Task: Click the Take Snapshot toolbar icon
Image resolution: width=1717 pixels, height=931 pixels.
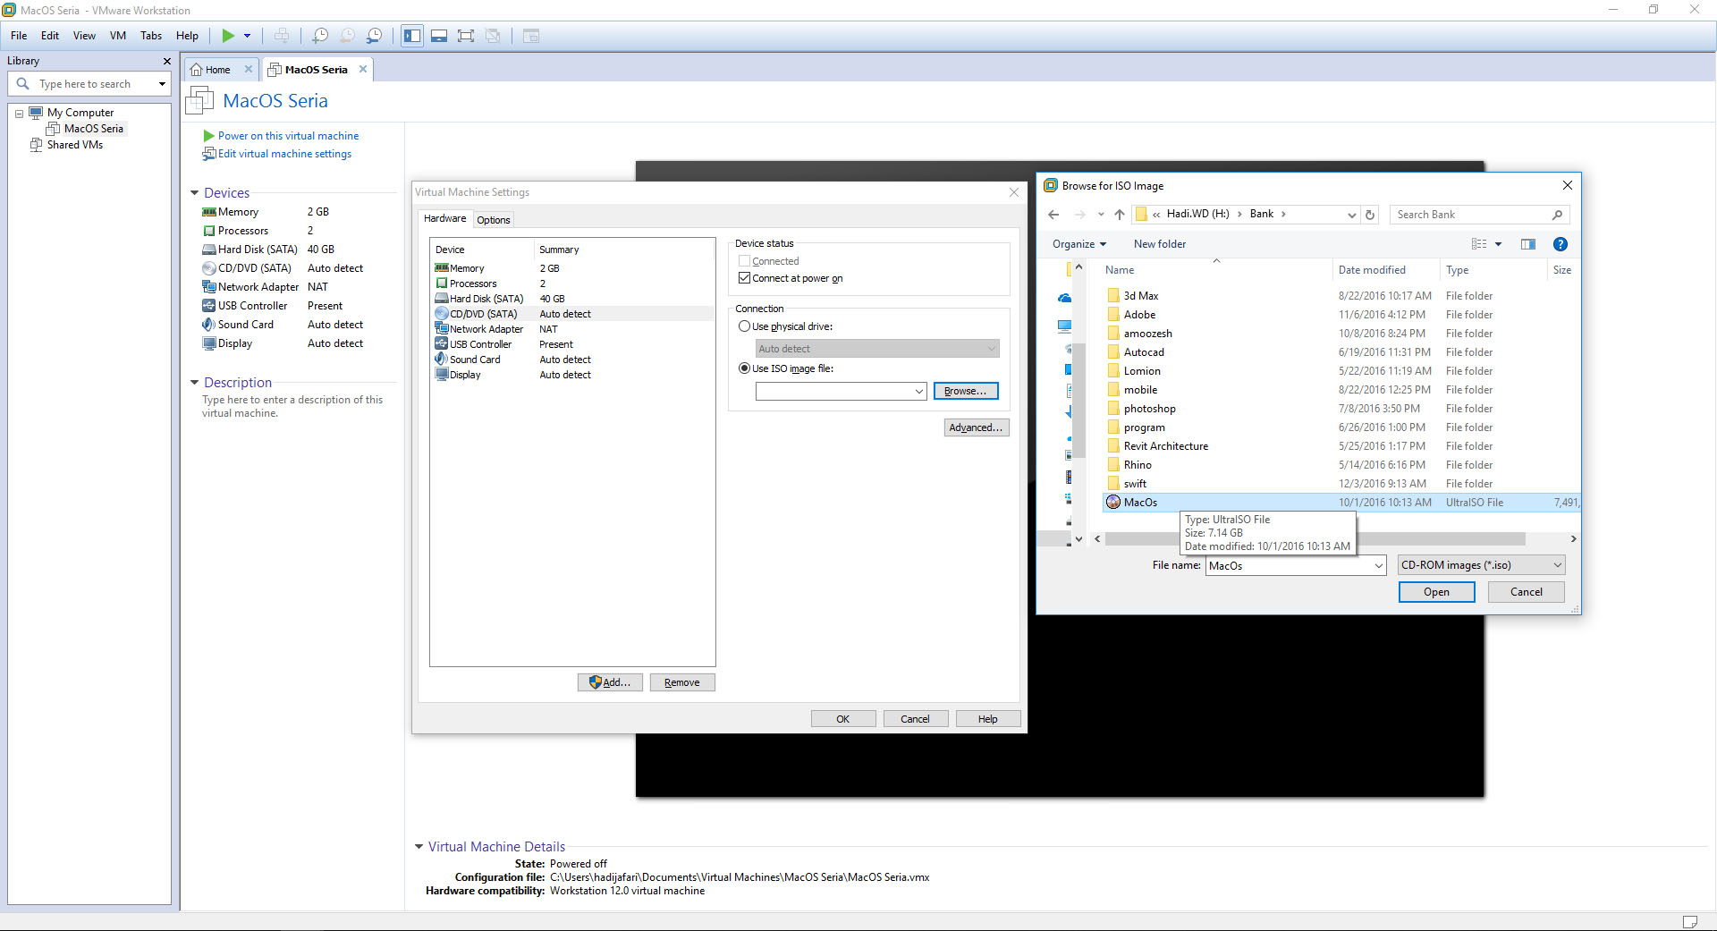Action: pyautogui.click(x=319, y=36)
